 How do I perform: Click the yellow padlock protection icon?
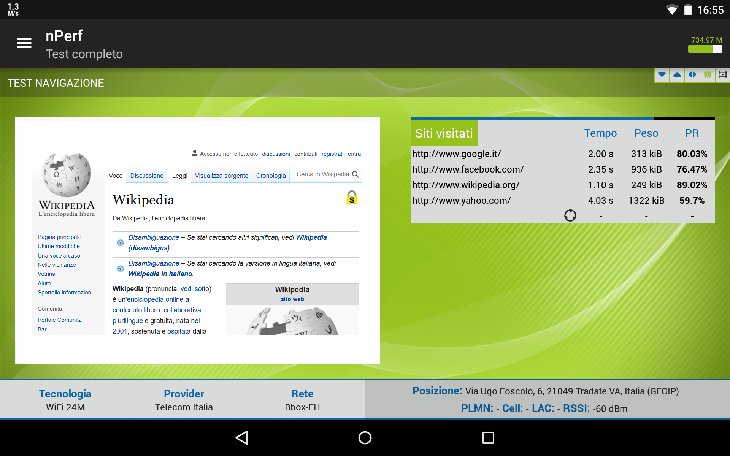click(352, 198)
